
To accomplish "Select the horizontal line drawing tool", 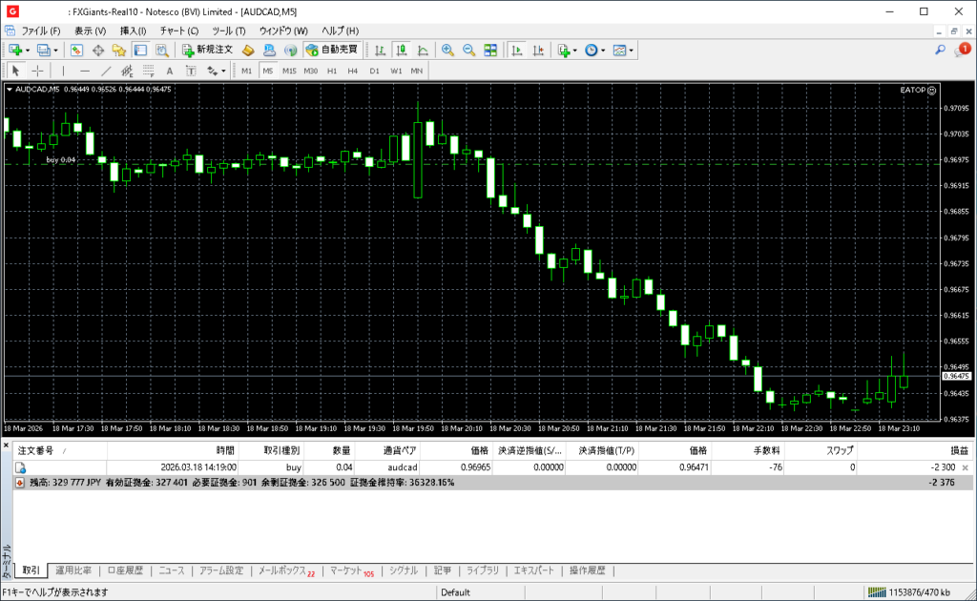I will coord(85,71).
